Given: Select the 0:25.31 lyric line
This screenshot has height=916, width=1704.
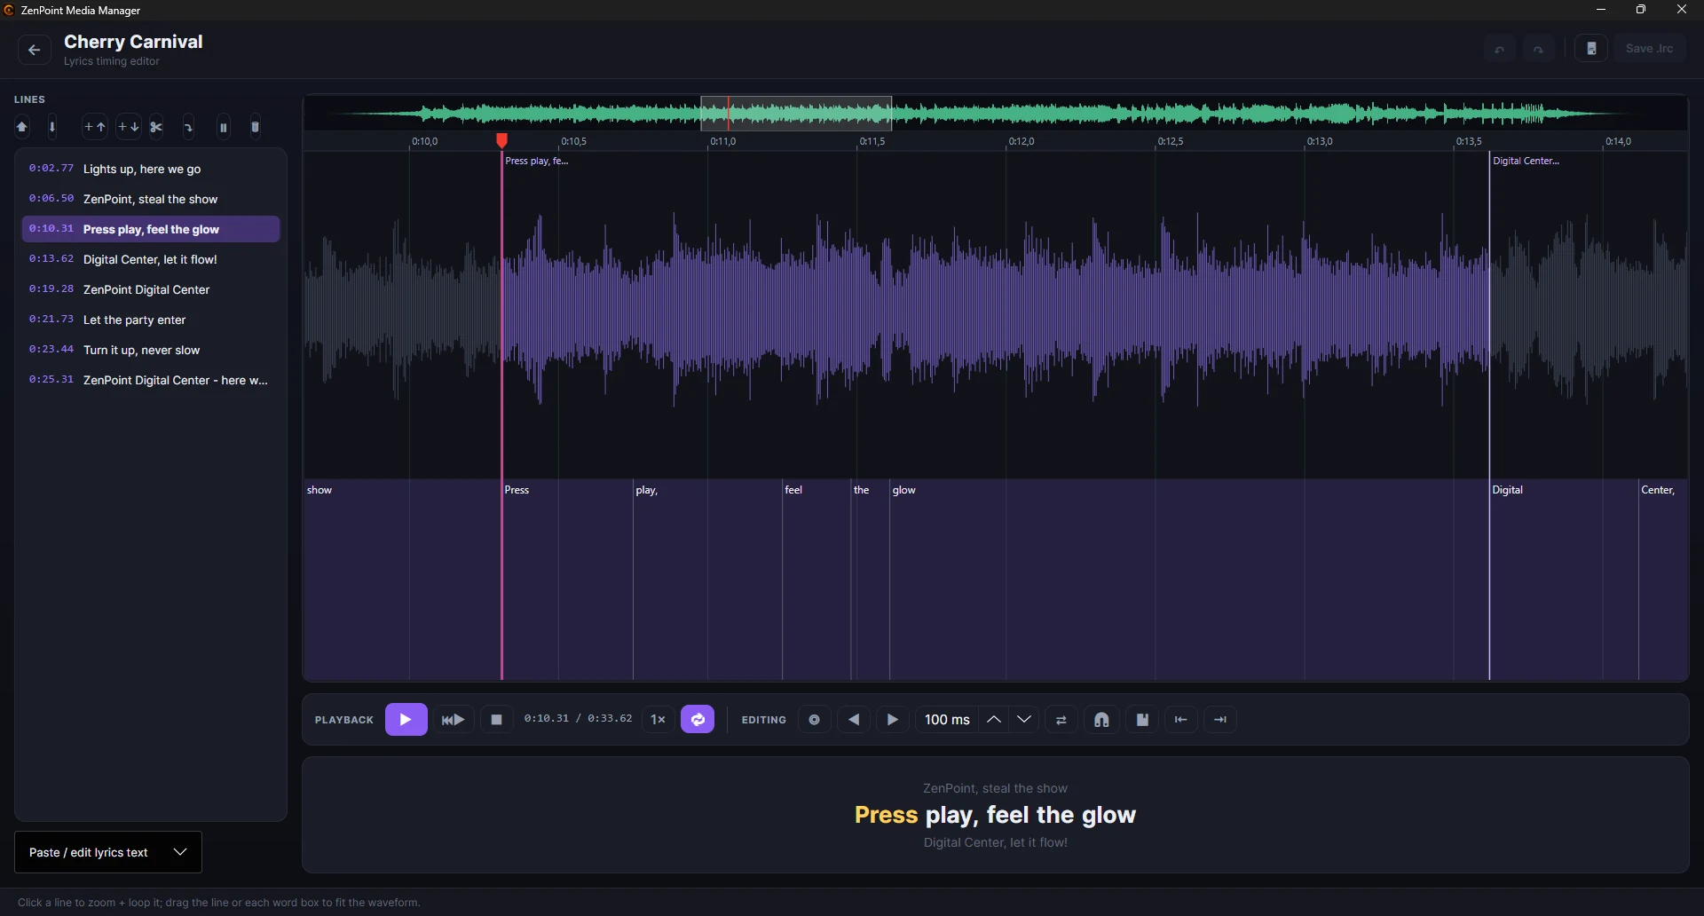Looking at the screenshot, I should tap(151, 380).
